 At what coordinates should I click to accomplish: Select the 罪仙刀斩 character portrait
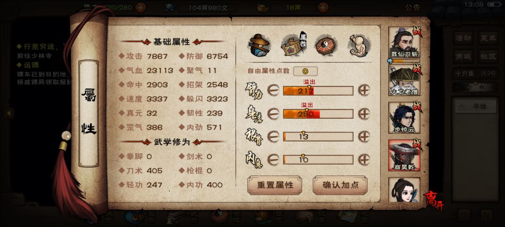click(404, 43)
